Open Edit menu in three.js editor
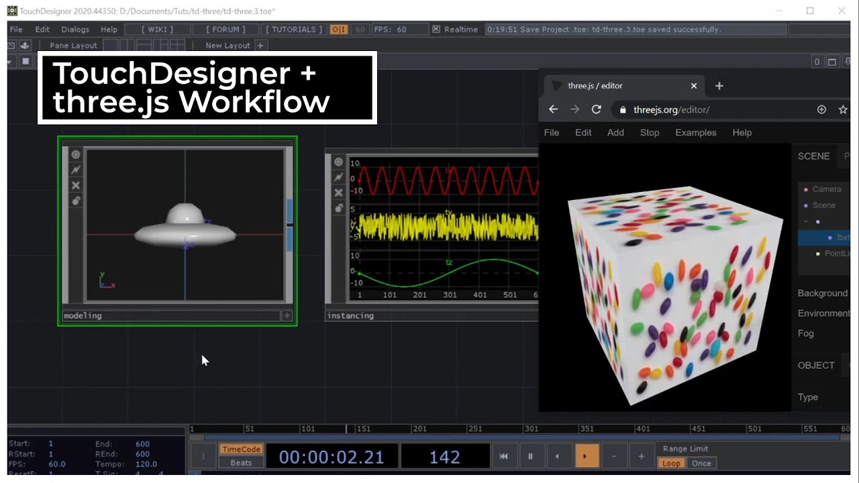 tap(583, 132)
